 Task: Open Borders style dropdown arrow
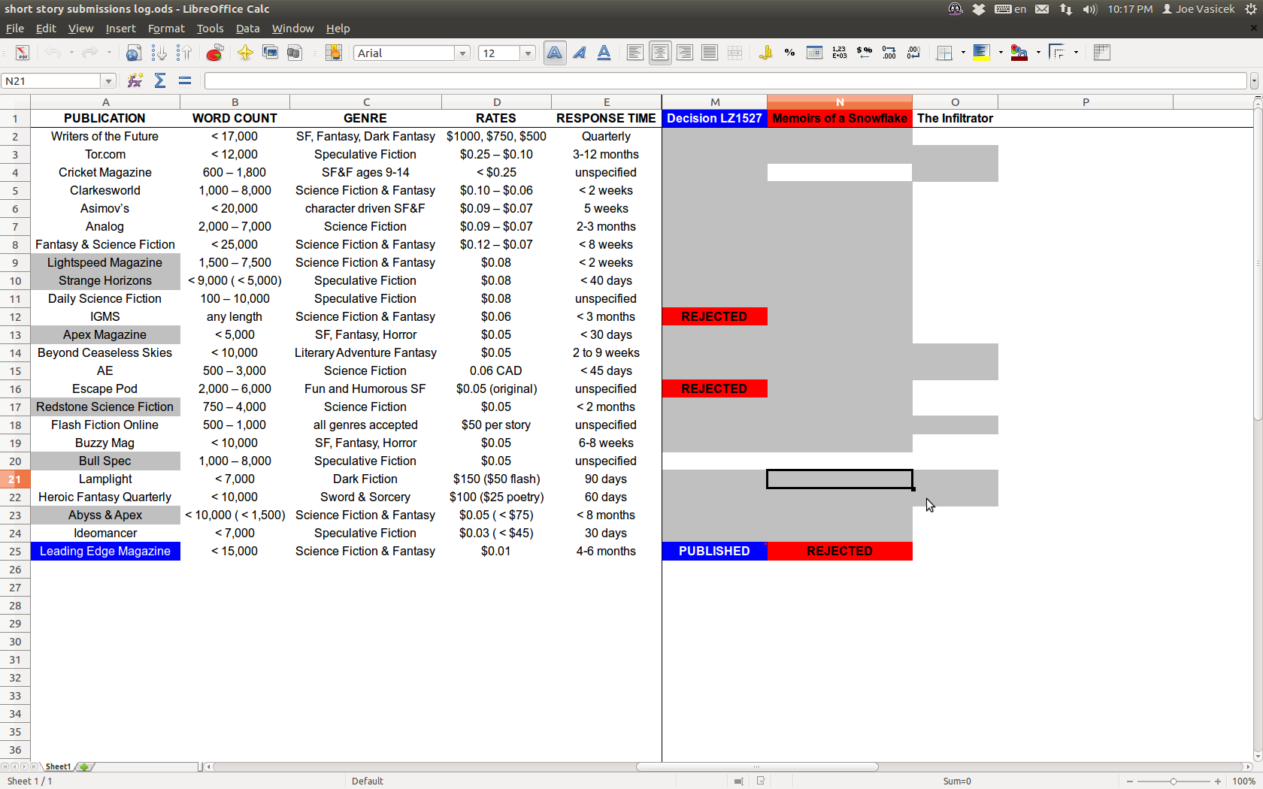pyautogui.click(x=963, y=53)
